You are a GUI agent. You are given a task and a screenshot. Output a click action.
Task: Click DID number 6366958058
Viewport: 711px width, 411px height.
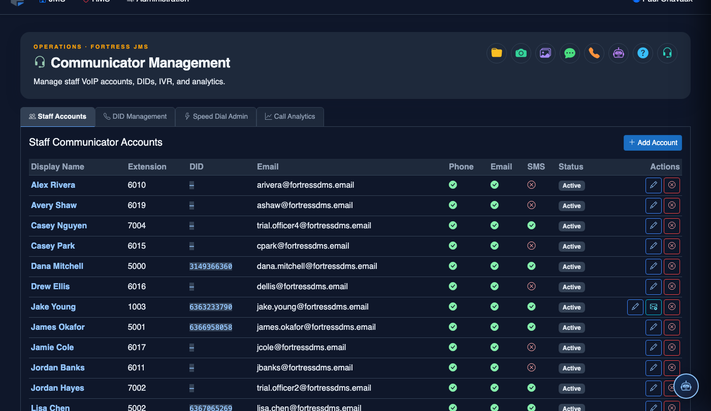pos(211,327)
